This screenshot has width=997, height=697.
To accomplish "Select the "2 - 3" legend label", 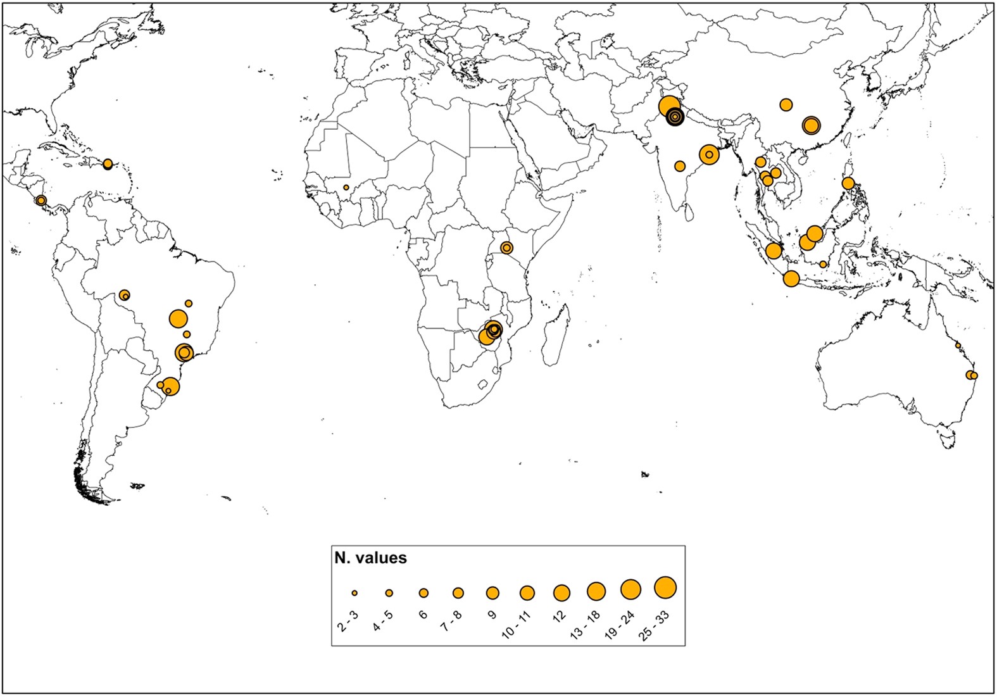I will pos(348,622).
